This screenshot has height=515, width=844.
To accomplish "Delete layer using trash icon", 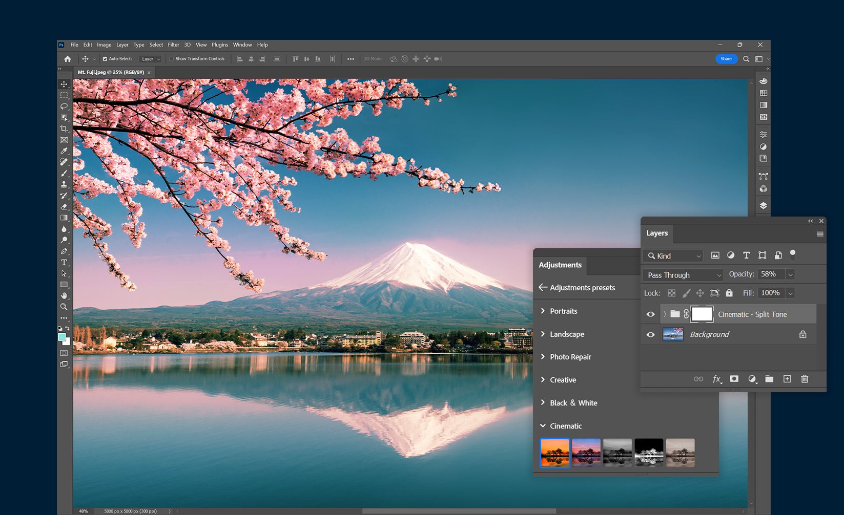I will click(805, 379).
